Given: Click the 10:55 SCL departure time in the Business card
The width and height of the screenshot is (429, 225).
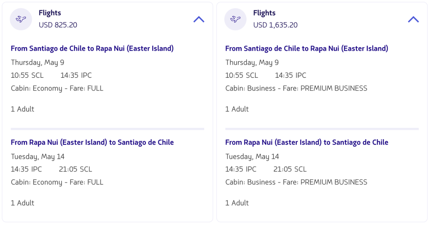Looking at the screenshot, I should (x=242, y=75).
